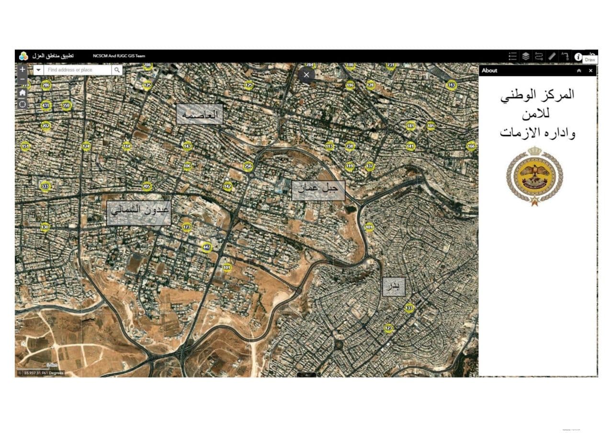
Task: Open the Layer List stack icon
Action: 525,57
